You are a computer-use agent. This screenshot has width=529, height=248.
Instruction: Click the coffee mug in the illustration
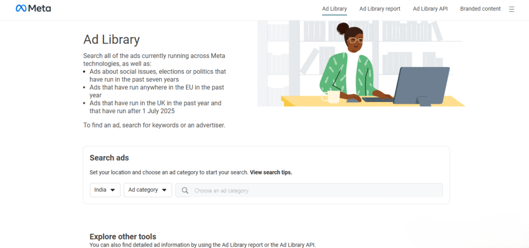pos(331,97)
